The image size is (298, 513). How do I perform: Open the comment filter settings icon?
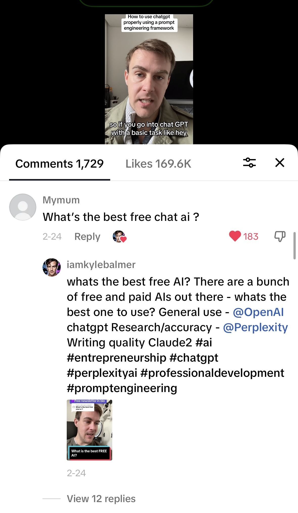[249, 163]
